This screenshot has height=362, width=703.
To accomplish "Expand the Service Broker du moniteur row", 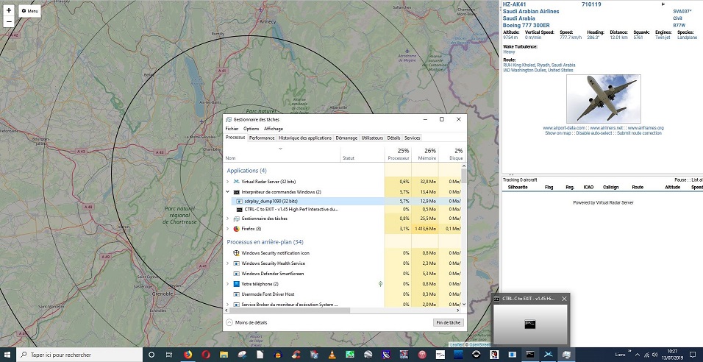I will pos(227,305).
